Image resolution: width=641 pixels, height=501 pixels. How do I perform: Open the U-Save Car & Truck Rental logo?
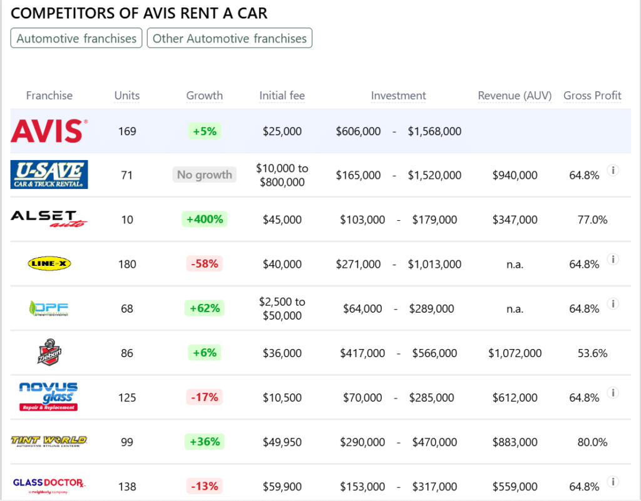coord(49,175)
